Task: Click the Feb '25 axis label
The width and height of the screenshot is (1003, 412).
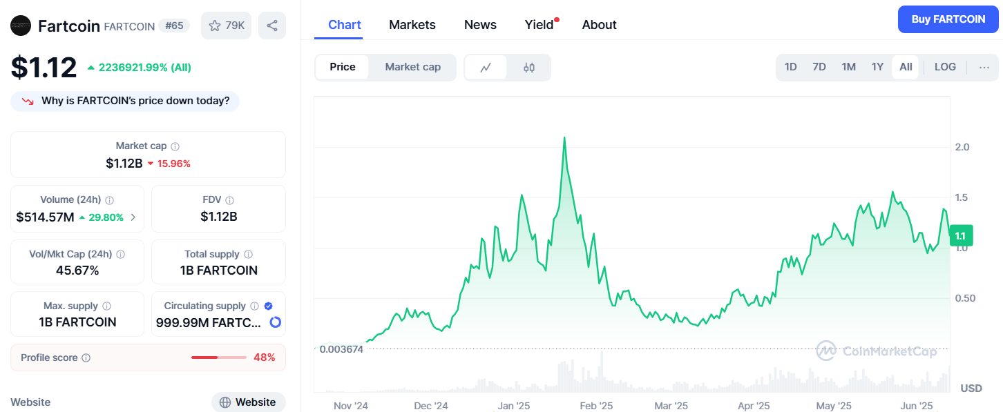Action: click(596, 406)
